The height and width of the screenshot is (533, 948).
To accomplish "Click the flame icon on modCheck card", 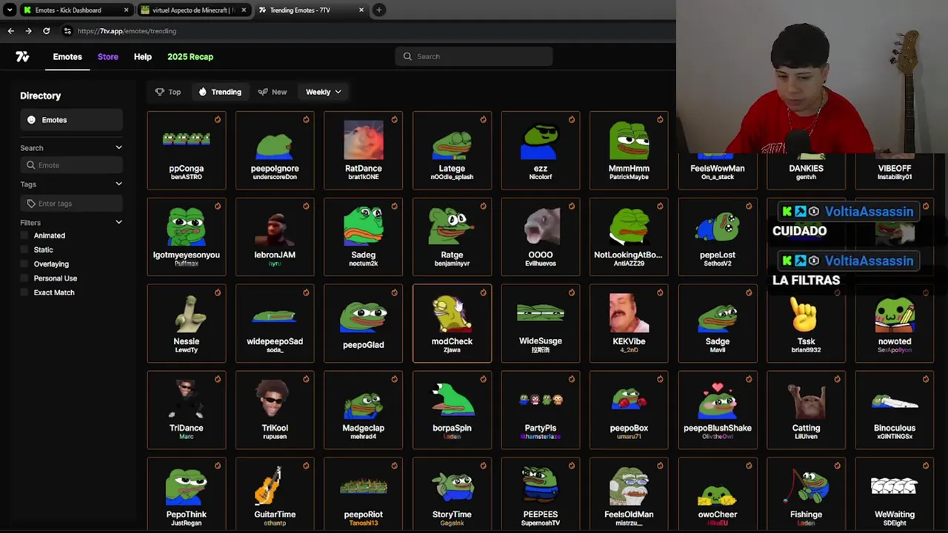I will point(483,292).
